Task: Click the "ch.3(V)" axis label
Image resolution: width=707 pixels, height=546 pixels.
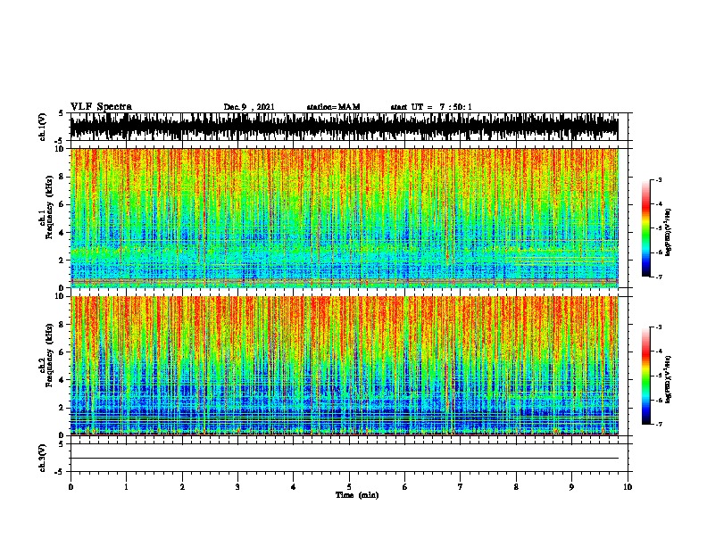Action: click(x=43, y=458)
